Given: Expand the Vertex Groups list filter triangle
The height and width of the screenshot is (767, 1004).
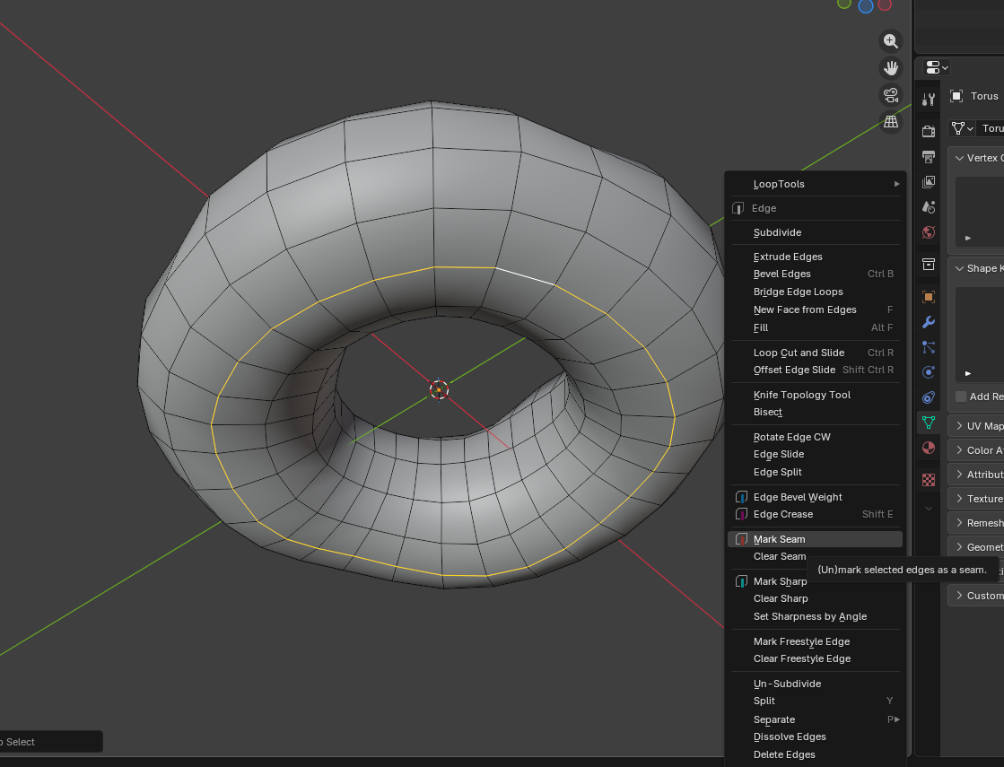Looking at the screenshot, I should pos(968,238).
